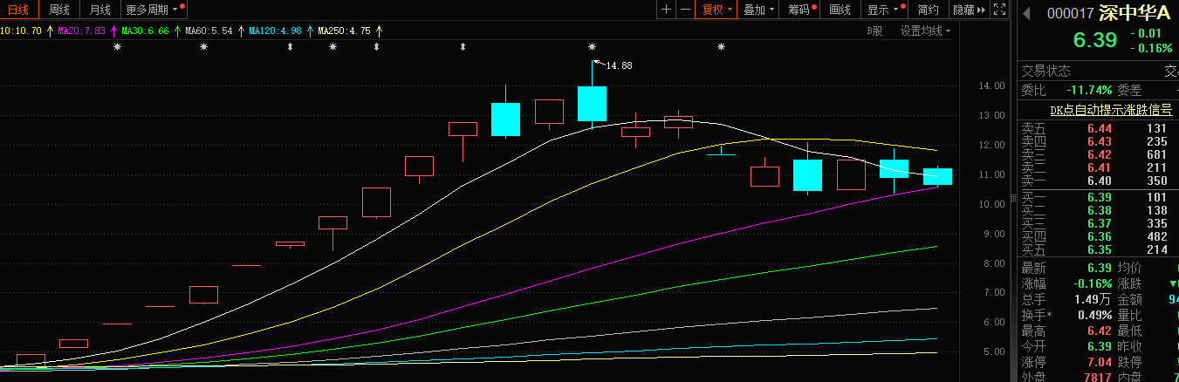Click the tall cyan candlestick under 14.88
Image resolution: width=1179 pixels, height=382 pixels.
pyautogui.click(x=592, y=103)
